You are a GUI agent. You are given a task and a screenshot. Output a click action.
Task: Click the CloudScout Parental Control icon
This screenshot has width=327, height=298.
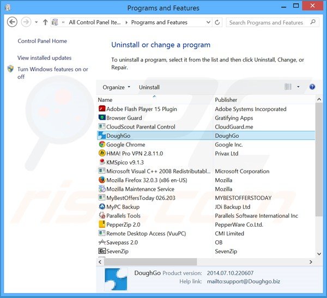[102, 126]
